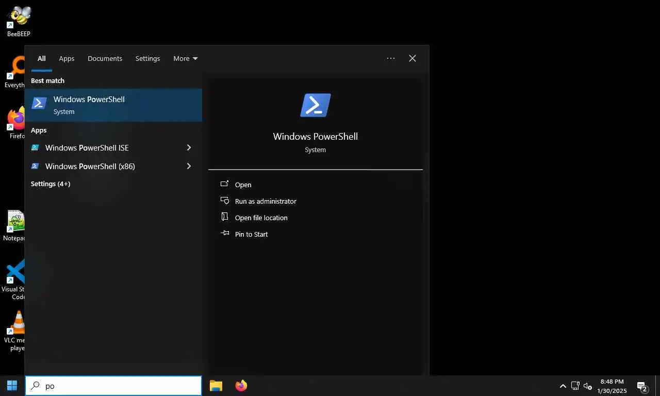Open Firefox from the taskbar
The height and width of the screenshot is (396, 660).
tap(241, 385)
